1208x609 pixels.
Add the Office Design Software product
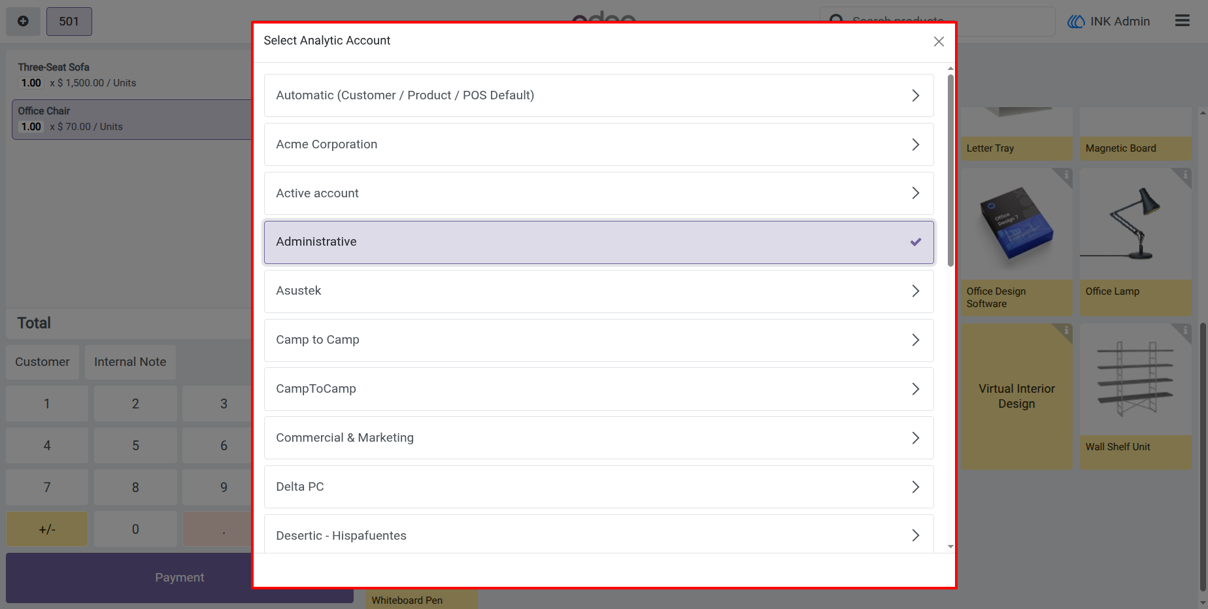tap(1016, 242)
